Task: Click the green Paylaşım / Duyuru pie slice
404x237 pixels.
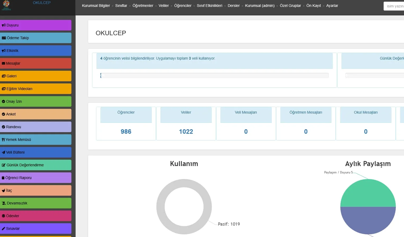Action: (368, 193)
